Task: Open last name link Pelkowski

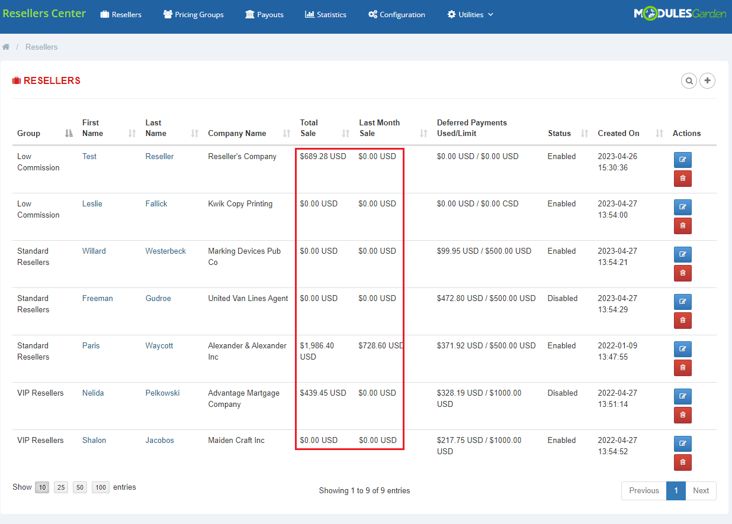Action: [x=163, y=393]
